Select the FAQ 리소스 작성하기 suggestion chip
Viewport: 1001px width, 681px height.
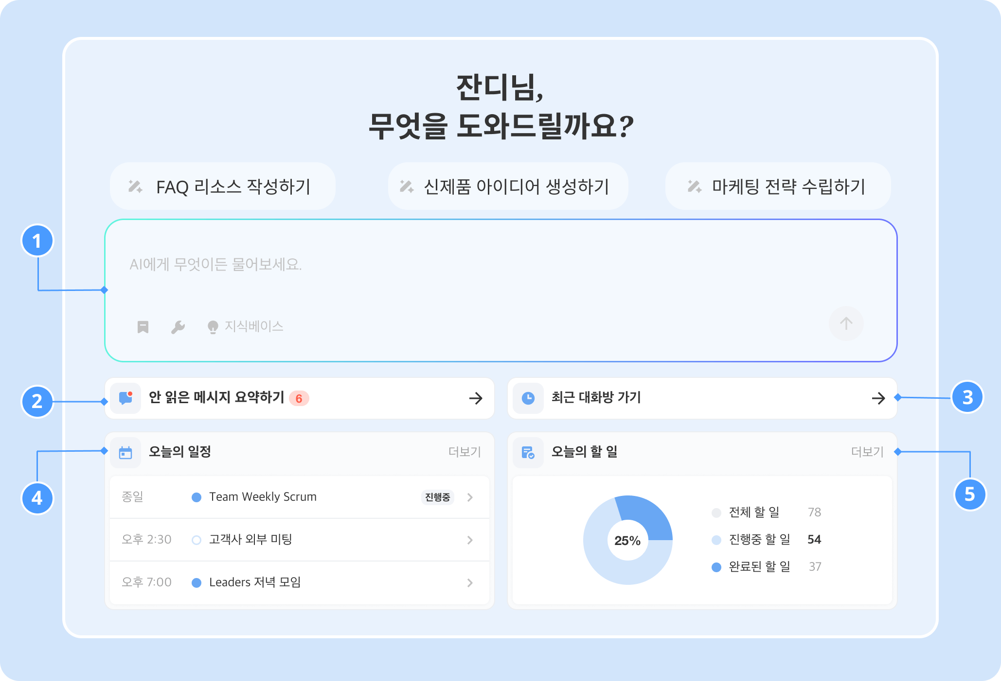(x=222, y=186)
